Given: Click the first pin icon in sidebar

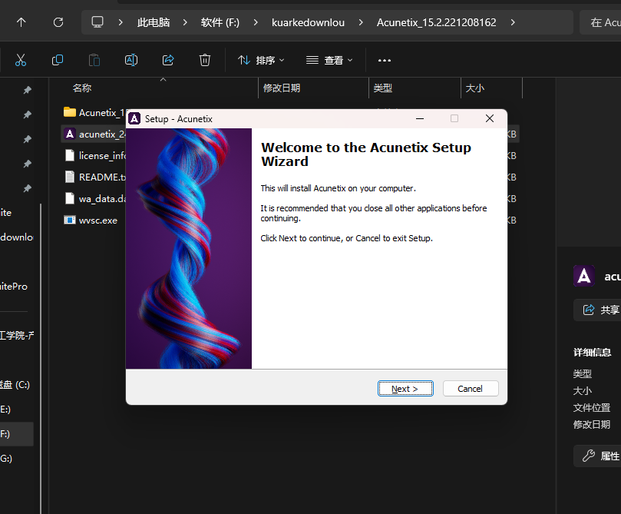Looking at the screenshot, I should (28, 90).
